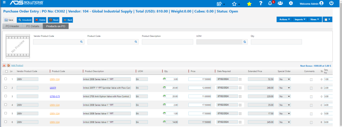The width and height of the screenshot is (342, 127).
Task: Click the yellow favorites star icon
Action: 249,4
